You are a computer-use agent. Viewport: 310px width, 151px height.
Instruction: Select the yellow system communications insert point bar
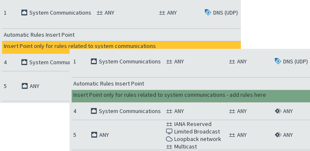click(x=121, y=46)
